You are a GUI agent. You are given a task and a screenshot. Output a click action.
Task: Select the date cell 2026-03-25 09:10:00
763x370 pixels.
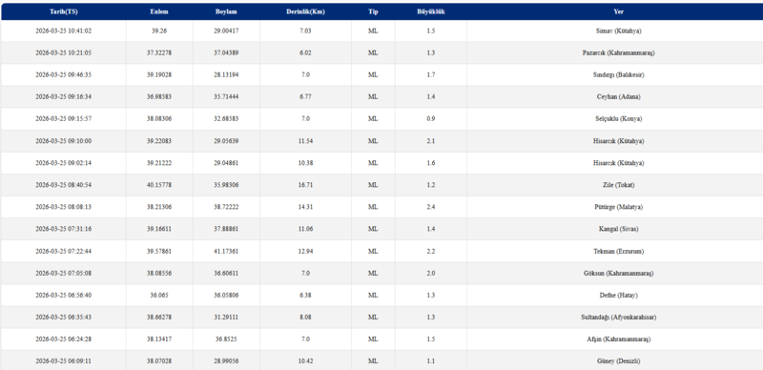[63, 141]
